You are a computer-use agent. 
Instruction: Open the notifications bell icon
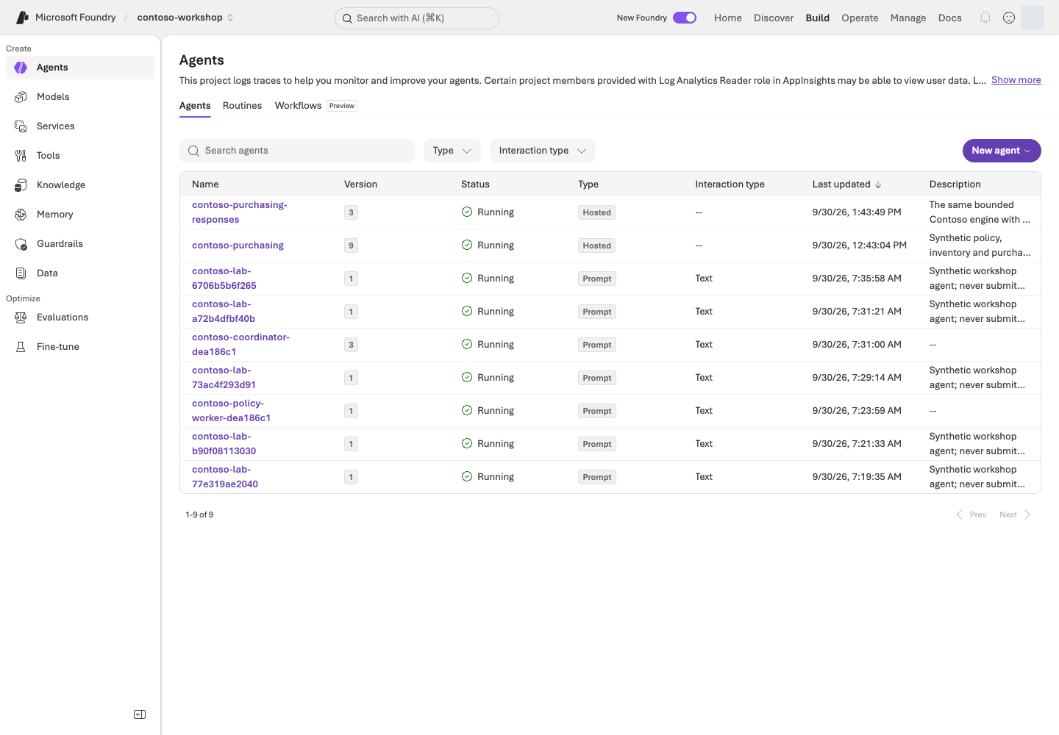pos(985,18)
